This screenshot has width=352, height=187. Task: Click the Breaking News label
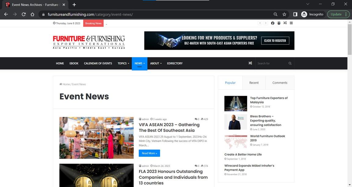click(94, 23)
